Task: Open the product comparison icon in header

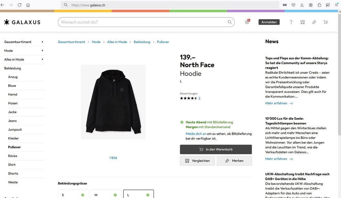Action: click(x=302, y=22)
